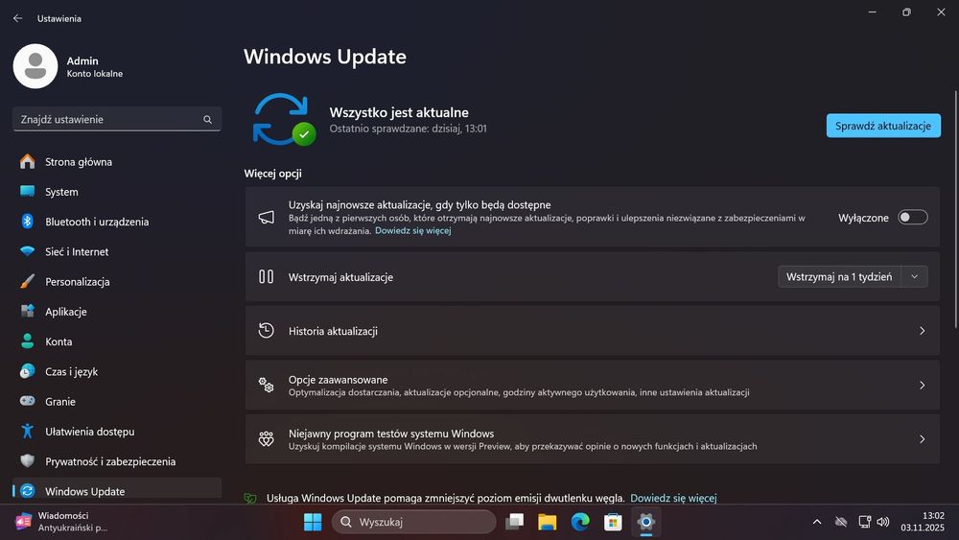
Task: Click the search magnifier in Znajdź ustawienie
Action: click(x=207, y=119)
